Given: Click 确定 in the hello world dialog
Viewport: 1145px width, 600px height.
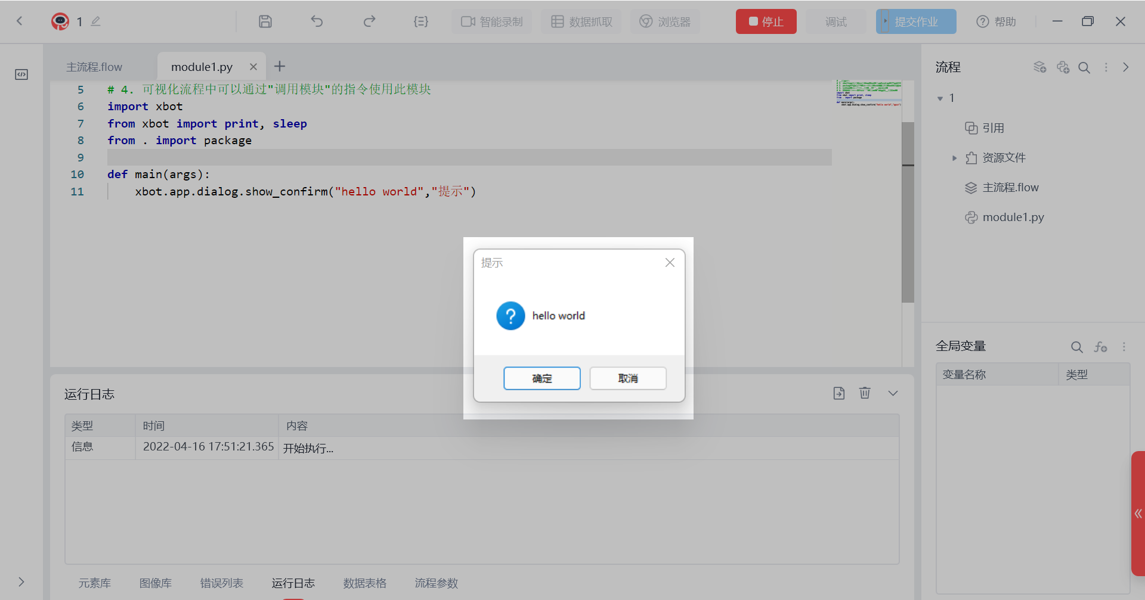Looking at the screenshot, I should [541, 378].
